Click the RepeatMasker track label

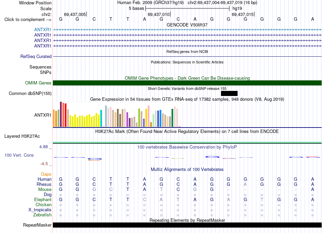coord(37,225)
